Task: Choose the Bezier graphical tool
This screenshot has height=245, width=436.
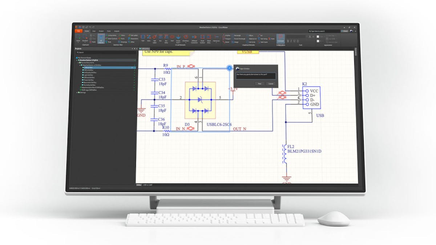Action: (226, 42)
